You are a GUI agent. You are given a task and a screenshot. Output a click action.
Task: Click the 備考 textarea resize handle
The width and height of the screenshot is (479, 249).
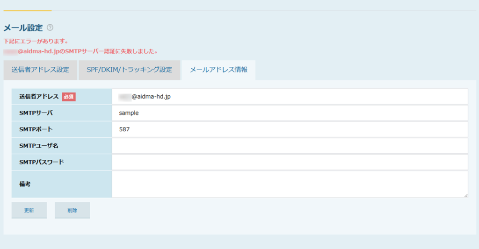coord(465,195)
